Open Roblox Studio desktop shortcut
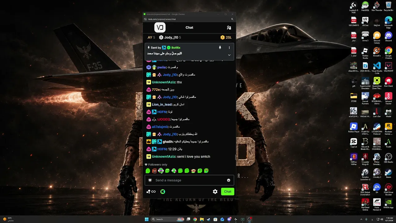 365,53
